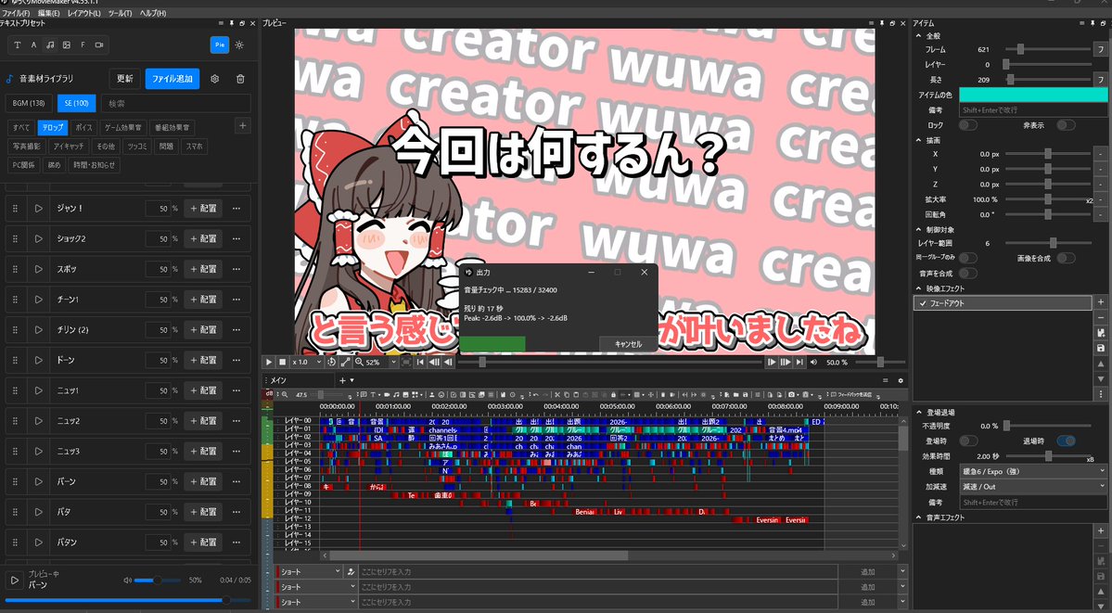Select the image preset icon
This screenshot has height=613, width=1112.
click(x=66, y=45)
